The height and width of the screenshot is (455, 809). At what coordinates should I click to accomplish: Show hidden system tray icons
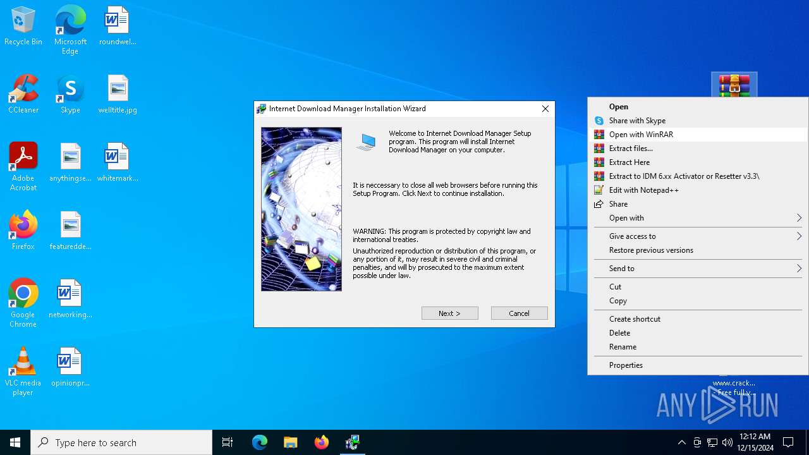[x=681, y=442]
